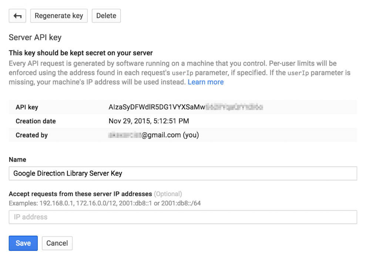The width and height of the screenshot is (370, 259).
Task: Click the bold "kept secret on your server" notice
Action: pos(81,53)
